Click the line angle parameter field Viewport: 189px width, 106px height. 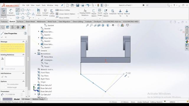click(12, 95)
